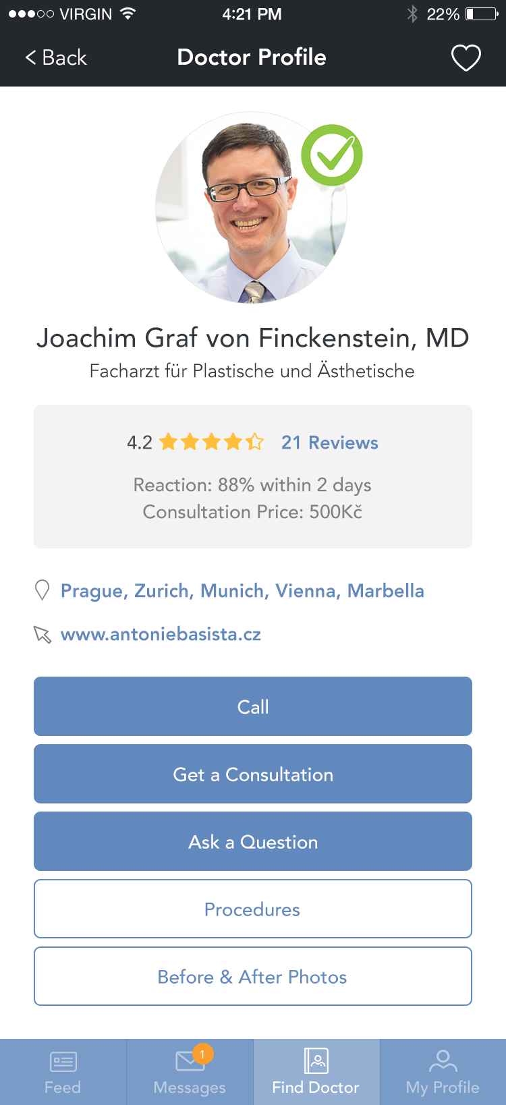Open the Feed tab

tap(63, 1071)
